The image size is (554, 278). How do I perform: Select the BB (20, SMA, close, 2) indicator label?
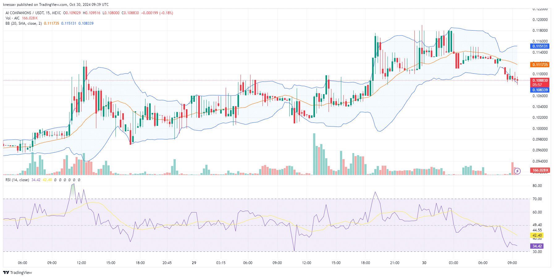24,23
